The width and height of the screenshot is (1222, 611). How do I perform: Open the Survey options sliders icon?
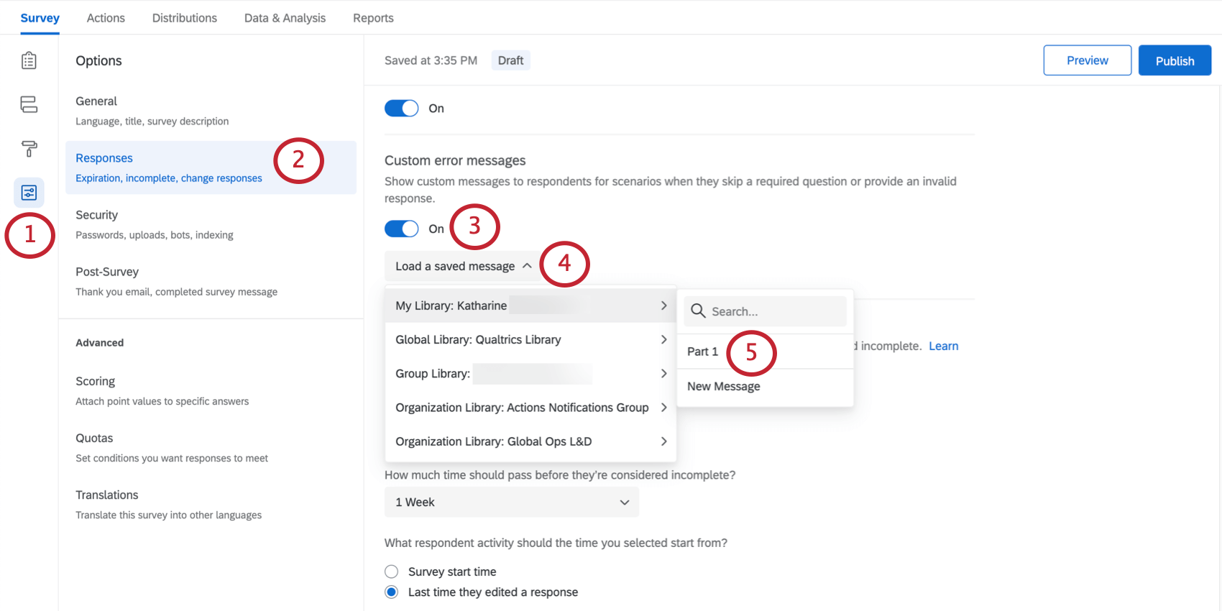[x=29, y=193]
